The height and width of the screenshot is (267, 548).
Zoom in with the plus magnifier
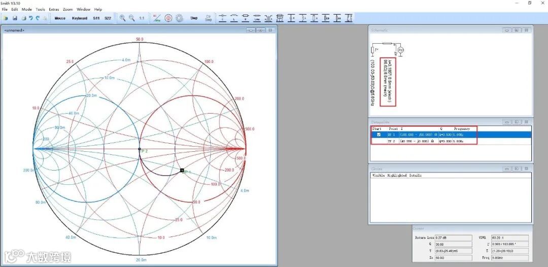[x=123, y=18]
